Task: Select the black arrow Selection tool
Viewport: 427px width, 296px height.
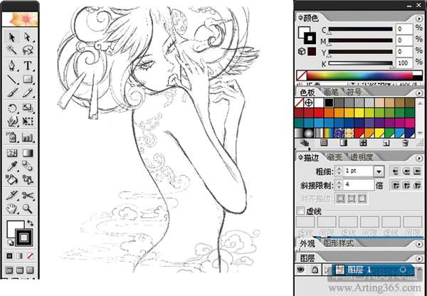Action: pyautogui.click(x=12, y=37)
